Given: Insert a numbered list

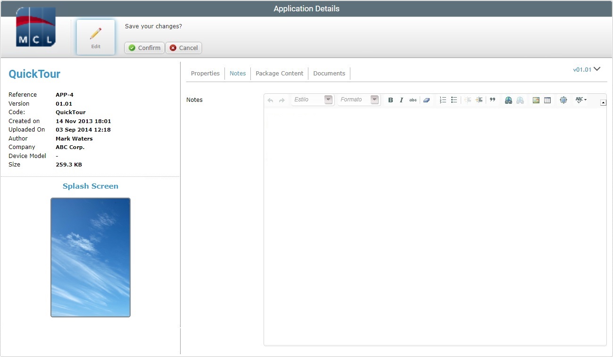Looking at the screenshot, I should pos(442,100).
